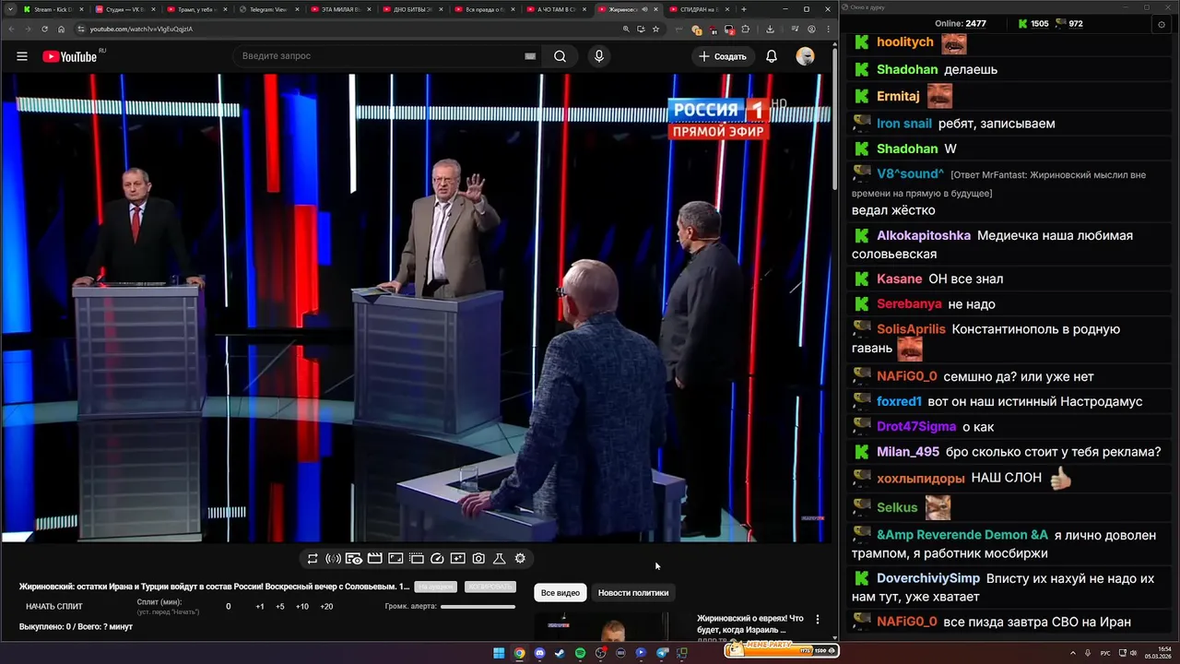Add +5 minutes to split
The height and width of the screenshot is (664, 1180).
click(280, 607)
